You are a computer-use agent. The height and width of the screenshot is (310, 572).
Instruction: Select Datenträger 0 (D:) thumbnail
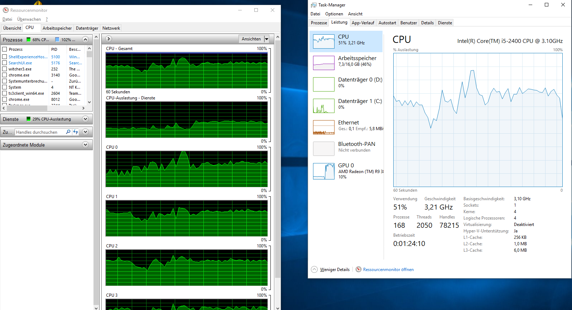324,84
